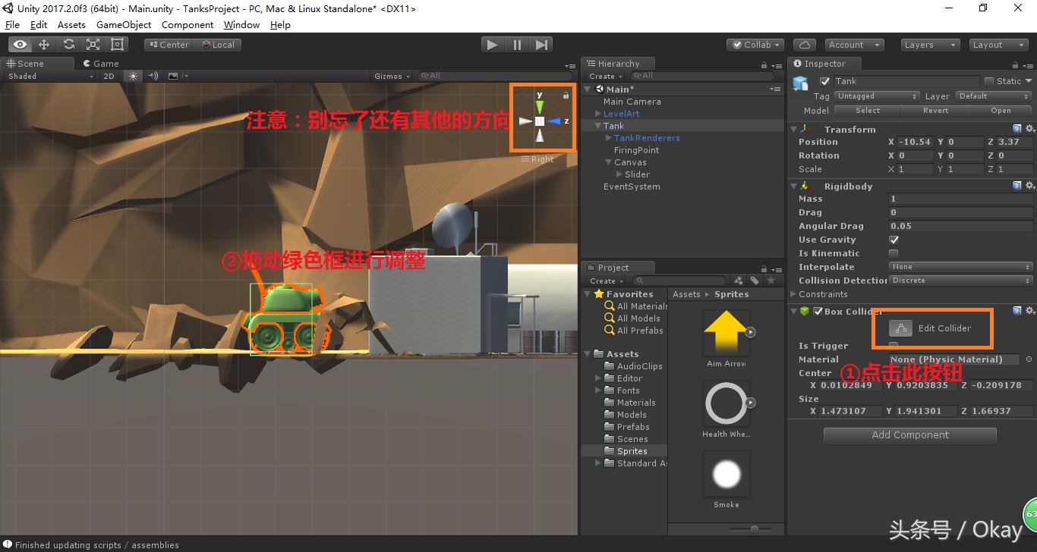The height and width of the screenshot is (552, 1037).
Task: Select the Smoke sprite thumbnail
Action: (x=726, y=473)
